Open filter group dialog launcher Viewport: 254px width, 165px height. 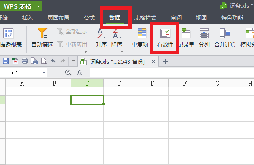[86, 52]
